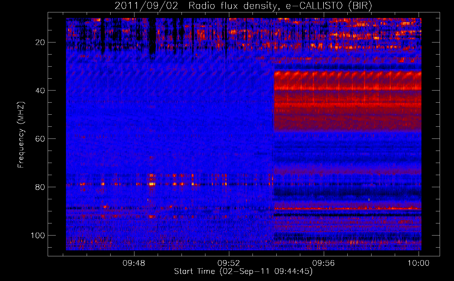Select the 100 frequency tick label

pyautogui.click(x=38, y=235)
